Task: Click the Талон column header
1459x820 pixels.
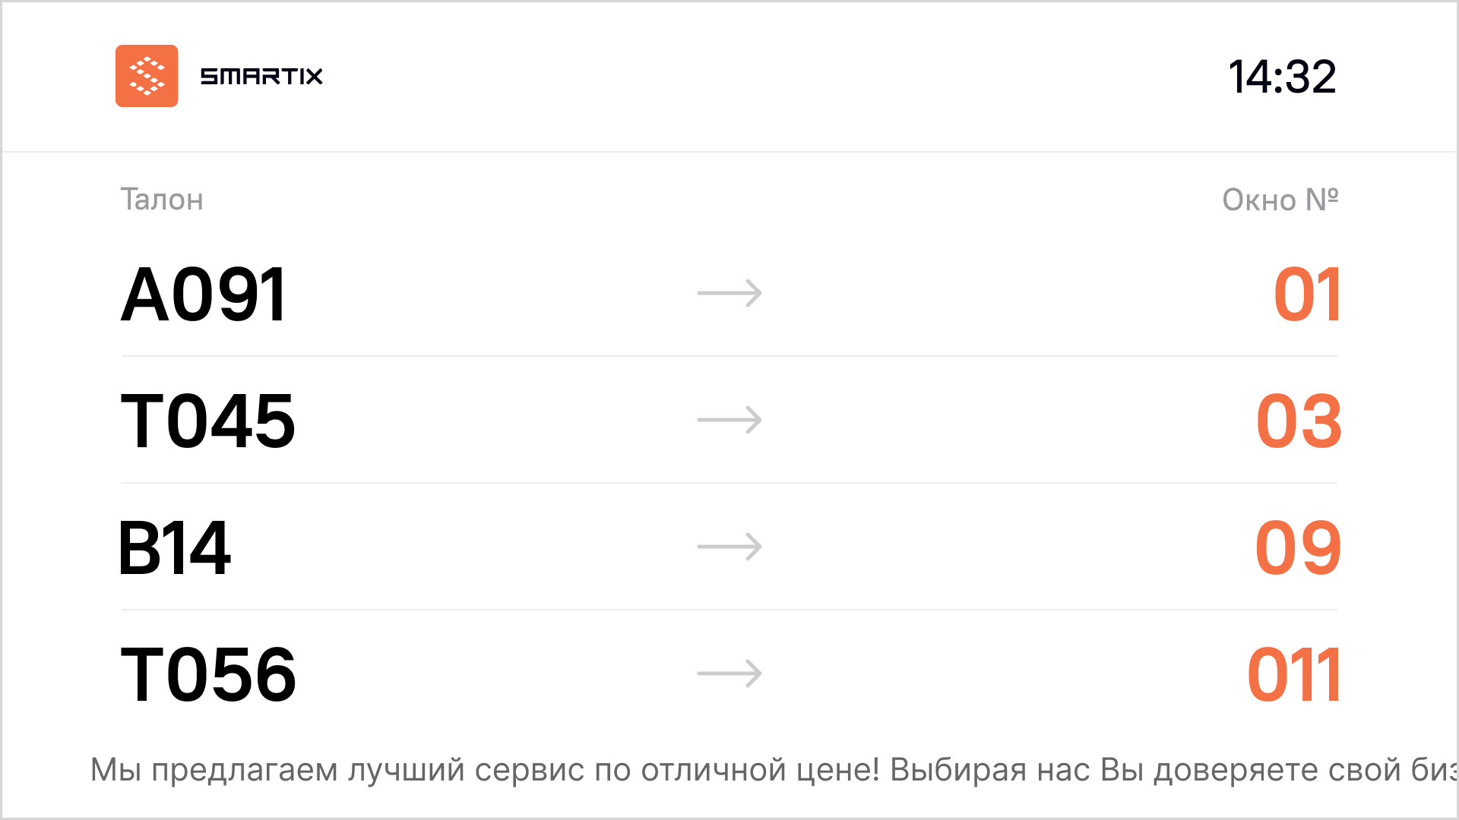Action: (x=162, y=200)
